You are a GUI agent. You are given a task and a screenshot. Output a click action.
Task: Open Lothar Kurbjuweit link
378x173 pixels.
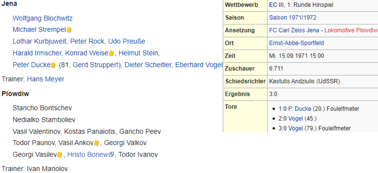click(40, 41)
